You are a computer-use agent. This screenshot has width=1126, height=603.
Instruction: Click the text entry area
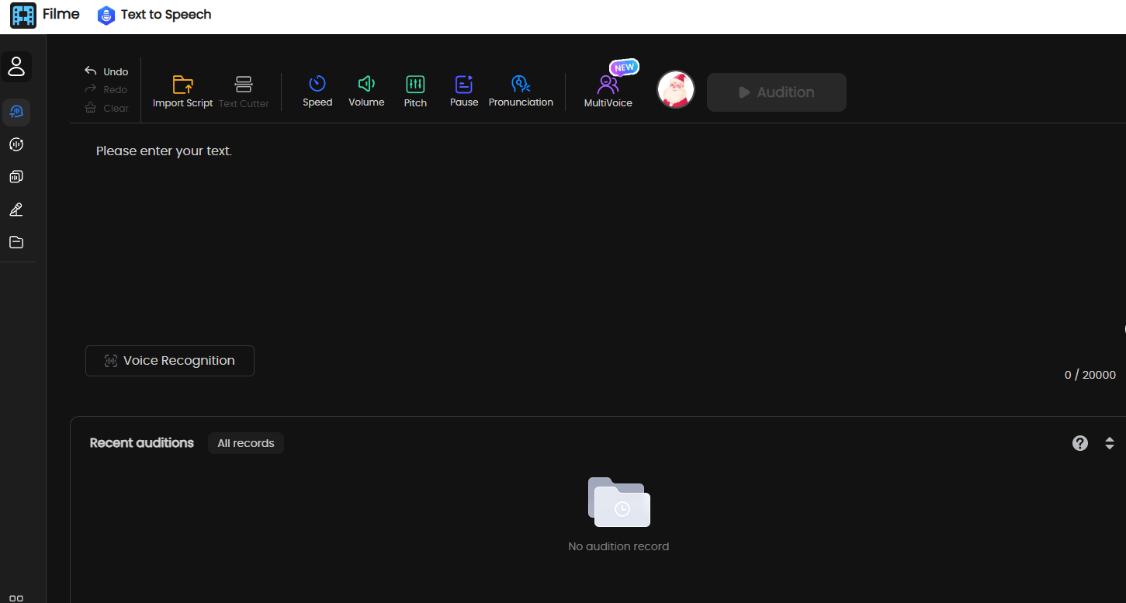pos(598,233)
